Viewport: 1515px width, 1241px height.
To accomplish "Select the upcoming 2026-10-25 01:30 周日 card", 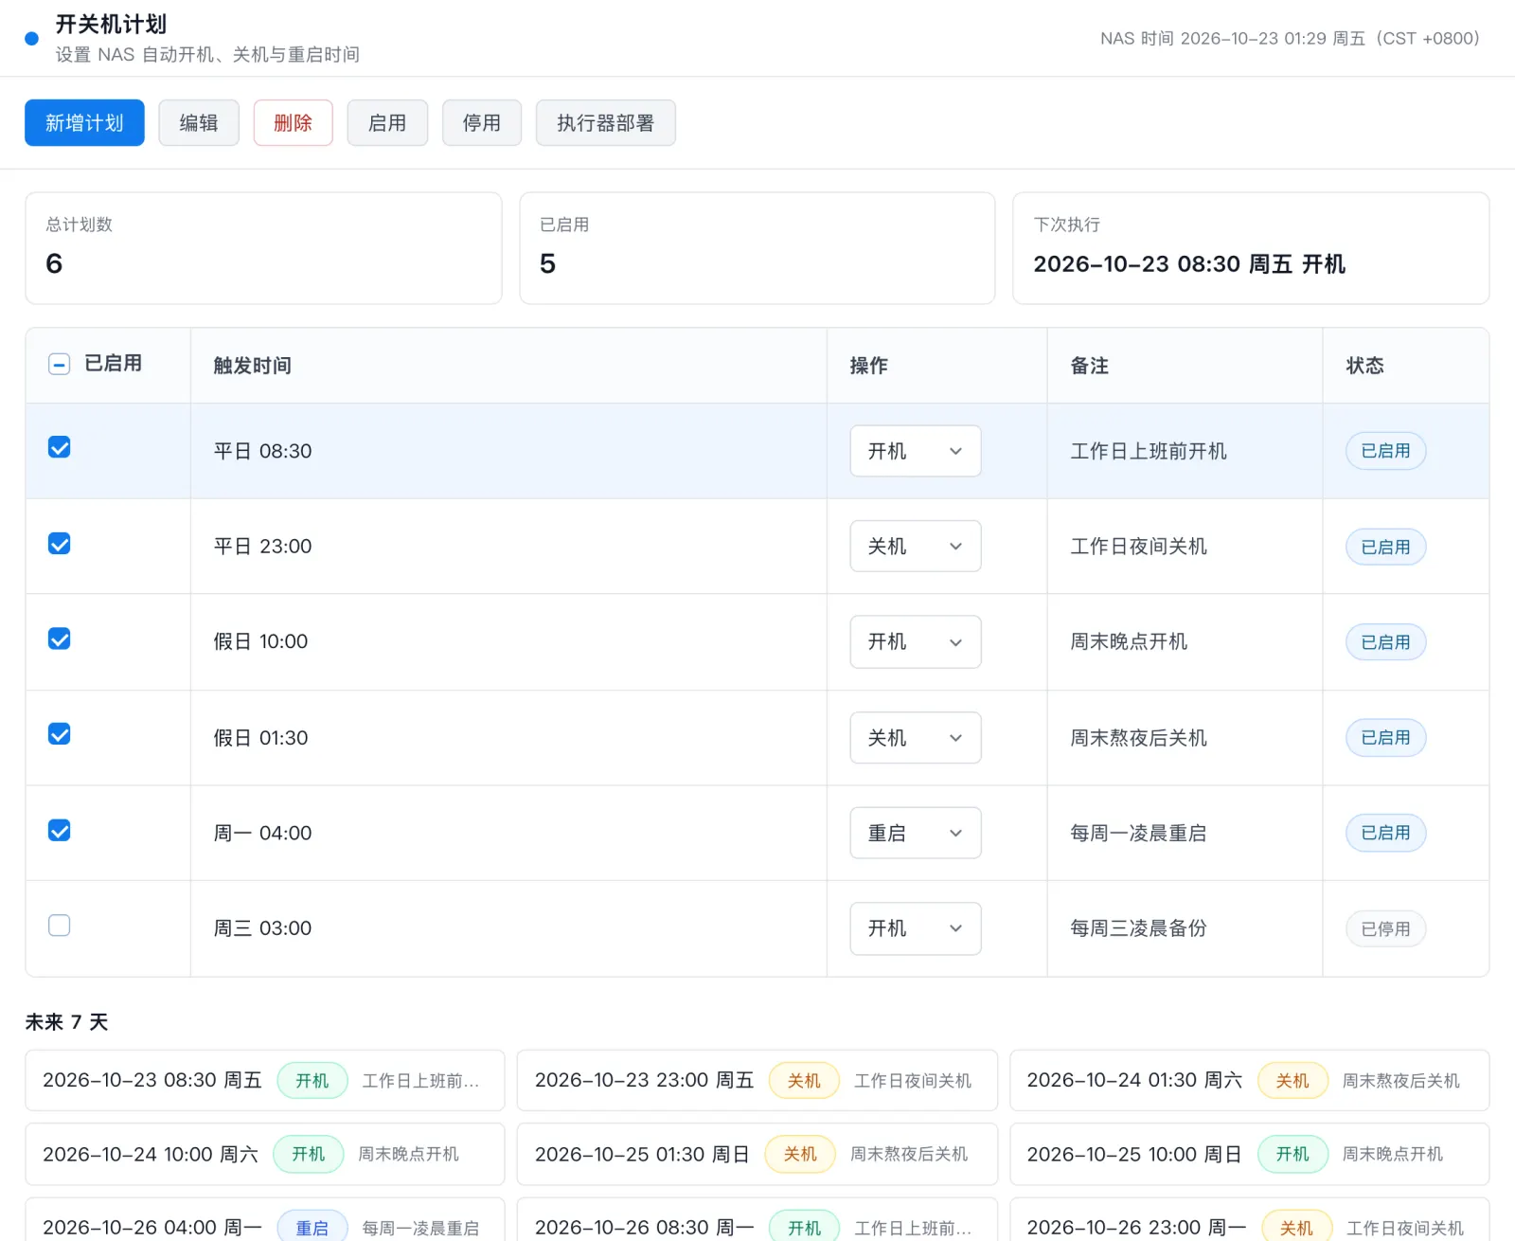I will tap(757, 1154).
